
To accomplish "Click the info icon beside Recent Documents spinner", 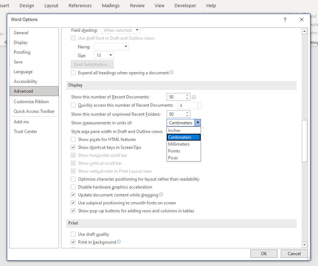I will click(x=194, y=97).
